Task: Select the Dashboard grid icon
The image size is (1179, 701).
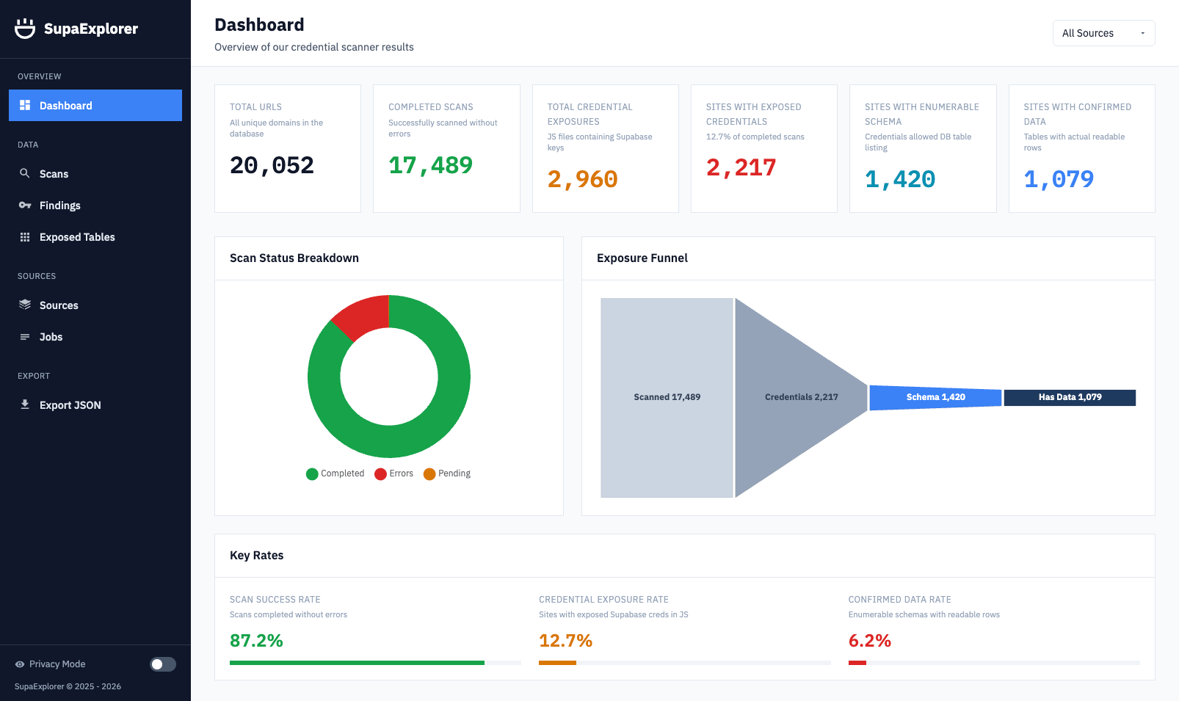Action: pos(26,105)
